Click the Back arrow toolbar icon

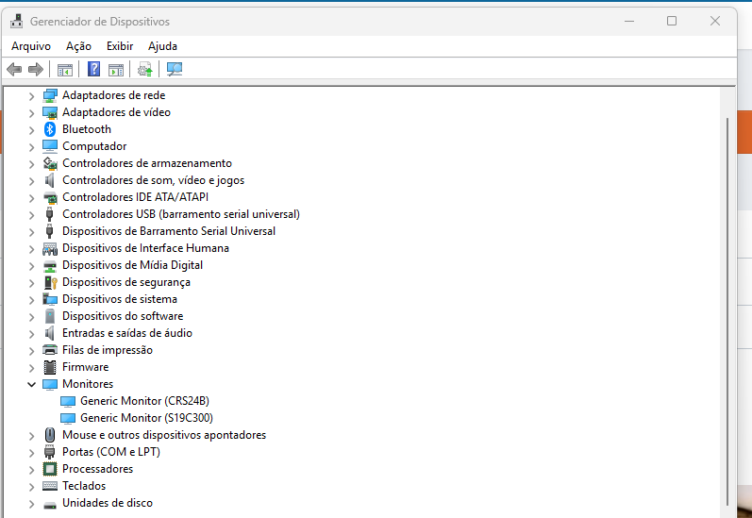click(x=14, y=70)
